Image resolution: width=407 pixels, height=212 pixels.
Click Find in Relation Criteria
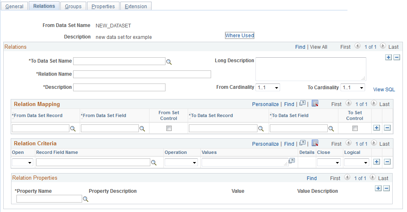(x=289, y=144)
